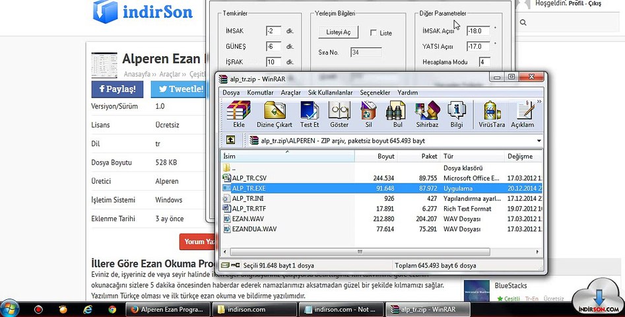
Task: Toggle the Liste checkbox
Action: click(x=374, y=33)
